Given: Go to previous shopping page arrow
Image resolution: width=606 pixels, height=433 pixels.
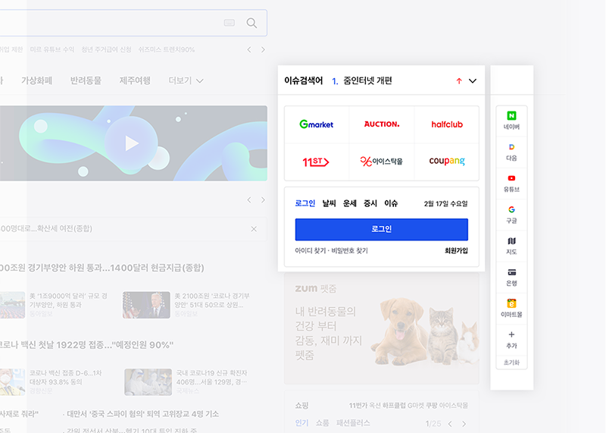Looking at the screenshot, I should coord(450,424).
